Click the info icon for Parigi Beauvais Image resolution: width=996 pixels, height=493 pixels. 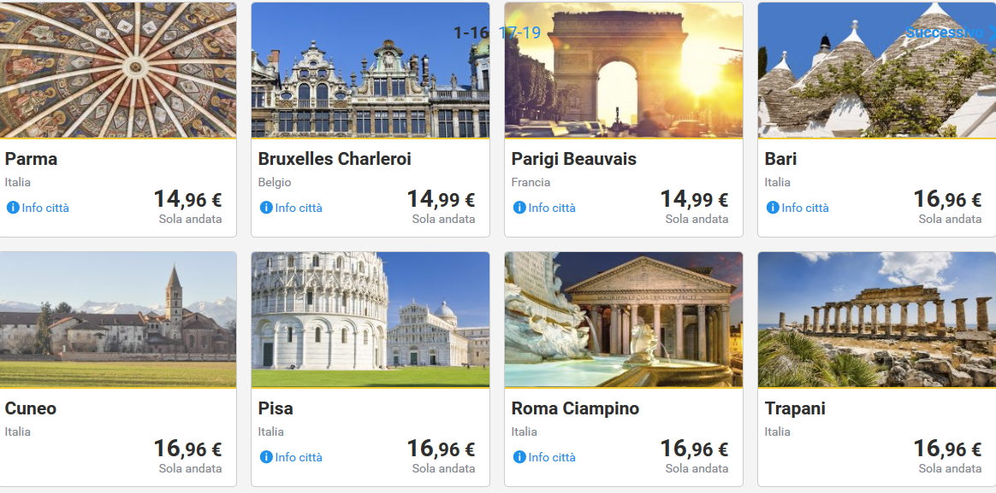pyautogui.click(x=519, y=208)
